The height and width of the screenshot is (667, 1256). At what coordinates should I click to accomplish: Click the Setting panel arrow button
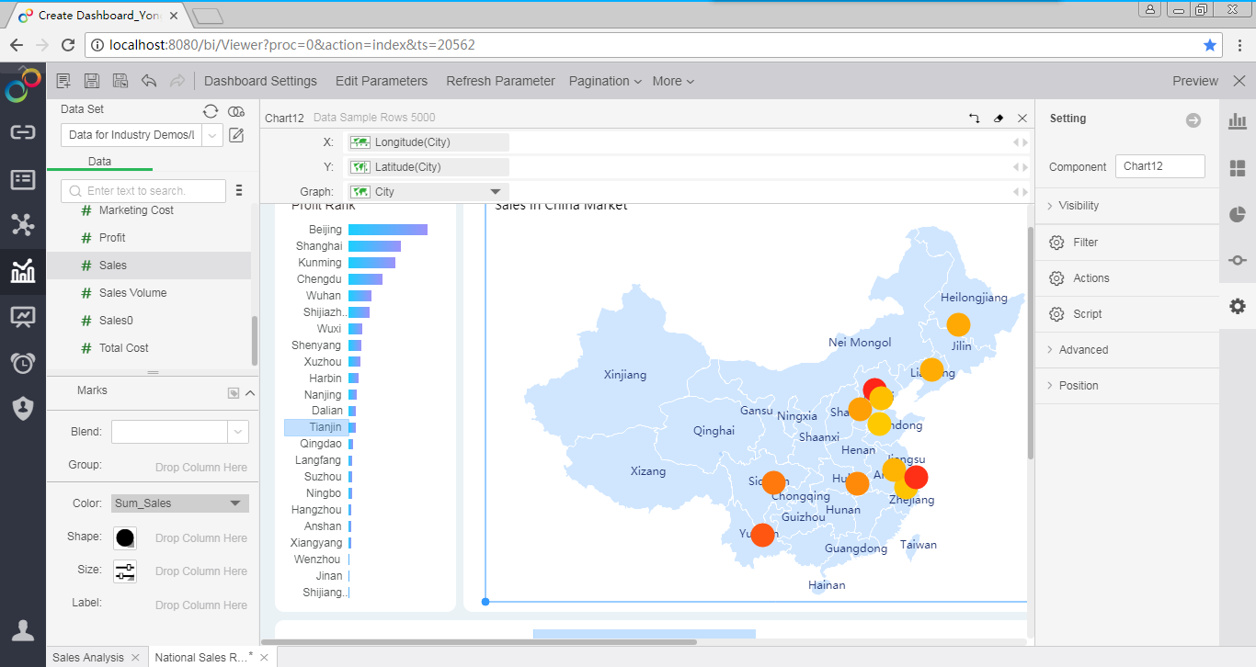coord(1193,120)
